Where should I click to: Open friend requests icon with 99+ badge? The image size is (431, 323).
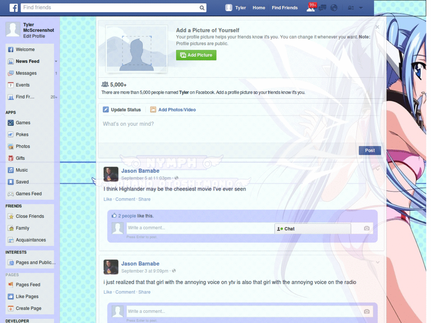point(311,8)
